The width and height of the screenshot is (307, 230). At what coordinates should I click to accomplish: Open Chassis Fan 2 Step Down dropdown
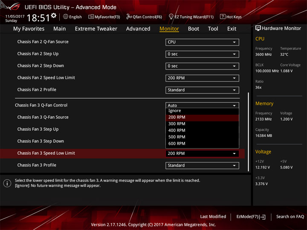pyautogui.click(x=202, y=66)
